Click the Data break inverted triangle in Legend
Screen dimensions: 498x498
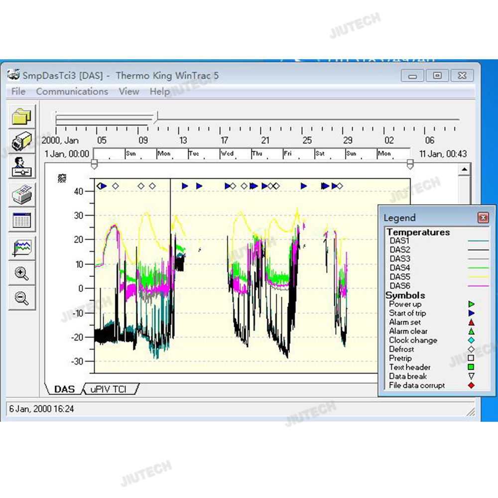coord(471,376)
